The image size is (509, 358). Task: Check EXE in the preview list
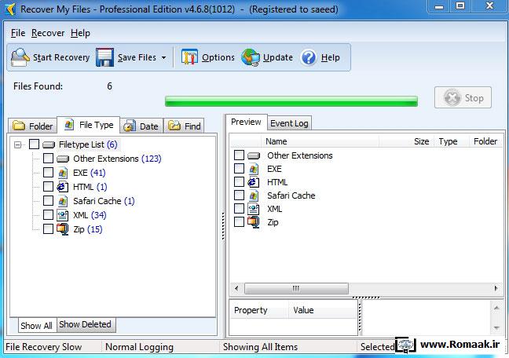click(239, 169)
